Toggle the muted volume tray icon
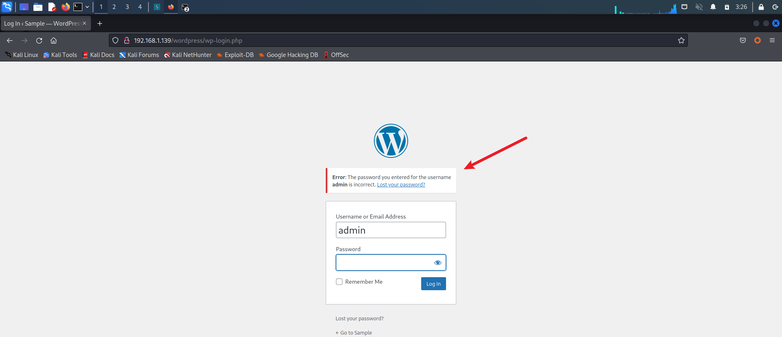The image size is (782, 337). click(699, 7)
